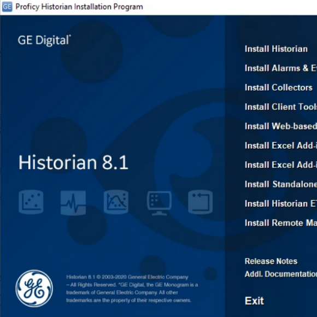Pick Install Remote Management option
The width and height of the screenshot is (317, 317).
(x=281, y=223)
